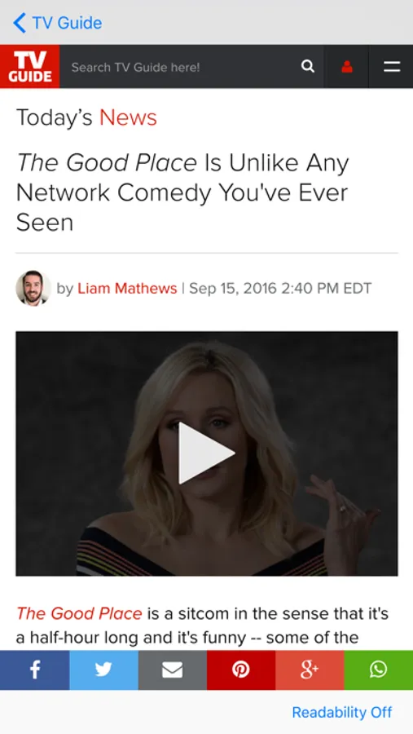Share article via email envelope icon
413x734 pixels.
[x=172, y=670]
